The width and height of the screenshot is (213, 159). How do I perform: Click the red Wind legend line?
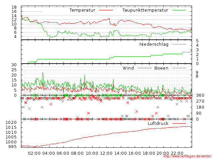145,68
